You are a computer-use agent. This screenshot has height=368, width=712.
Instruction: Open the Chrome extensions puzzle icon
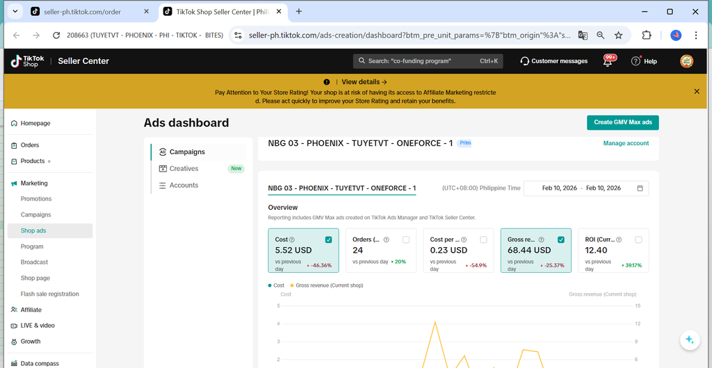(646, 35)
